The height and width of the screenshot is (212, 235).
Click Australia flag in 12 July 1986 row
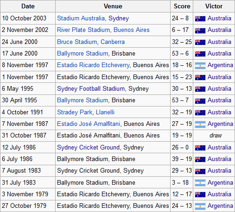pos(200,148)
